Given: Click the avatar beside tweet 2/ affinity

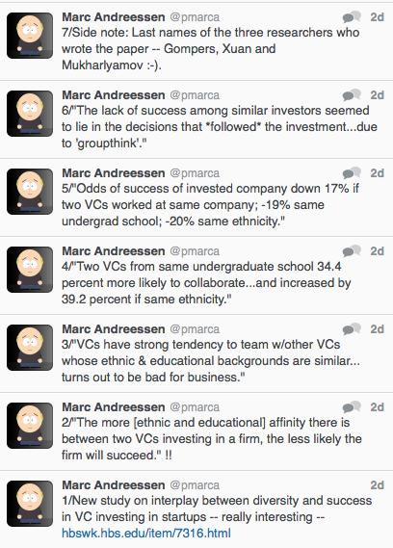Looking at the screenshot, I should [30, 426].
